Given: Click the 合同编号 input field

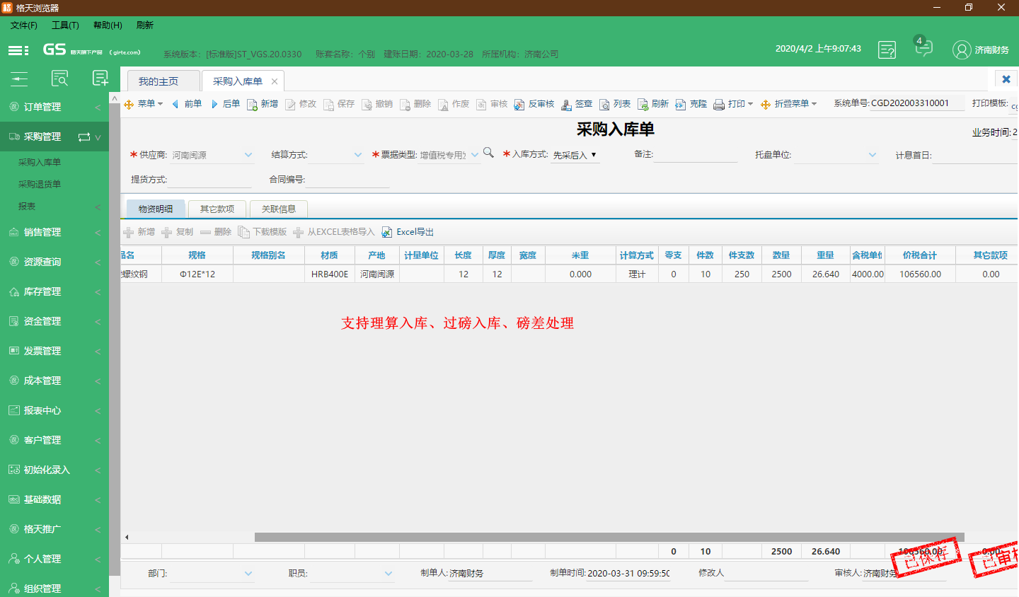Looking at the screenshot, I should point(347,180).
